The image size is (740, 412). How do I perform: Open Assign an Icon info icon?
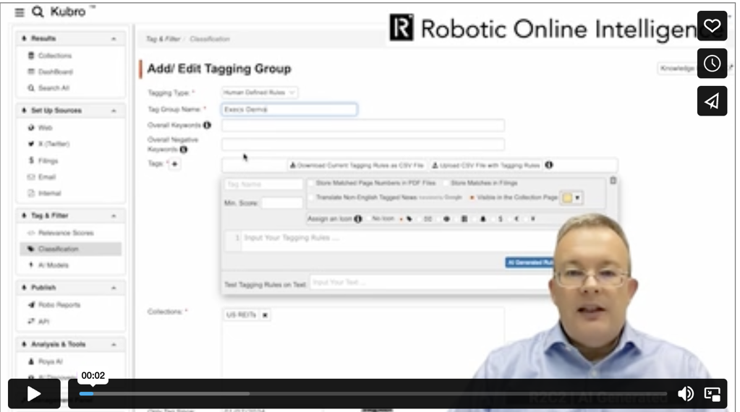point(358,219)
